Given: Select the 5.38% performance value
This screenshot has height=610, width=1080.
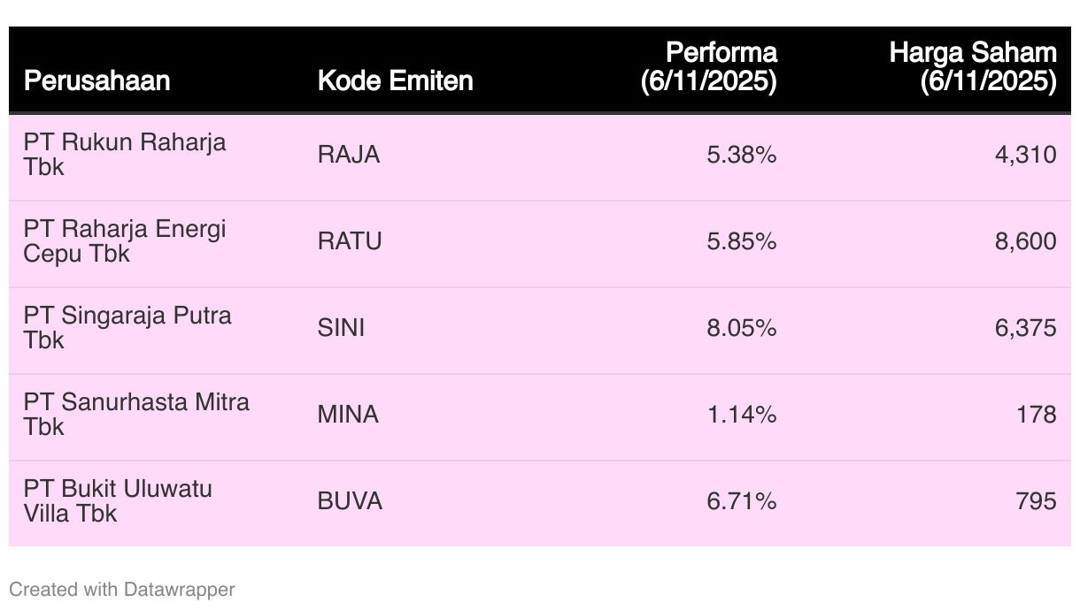Looking at the screenshot, I should pyautogui.click(x=742, y=155).
